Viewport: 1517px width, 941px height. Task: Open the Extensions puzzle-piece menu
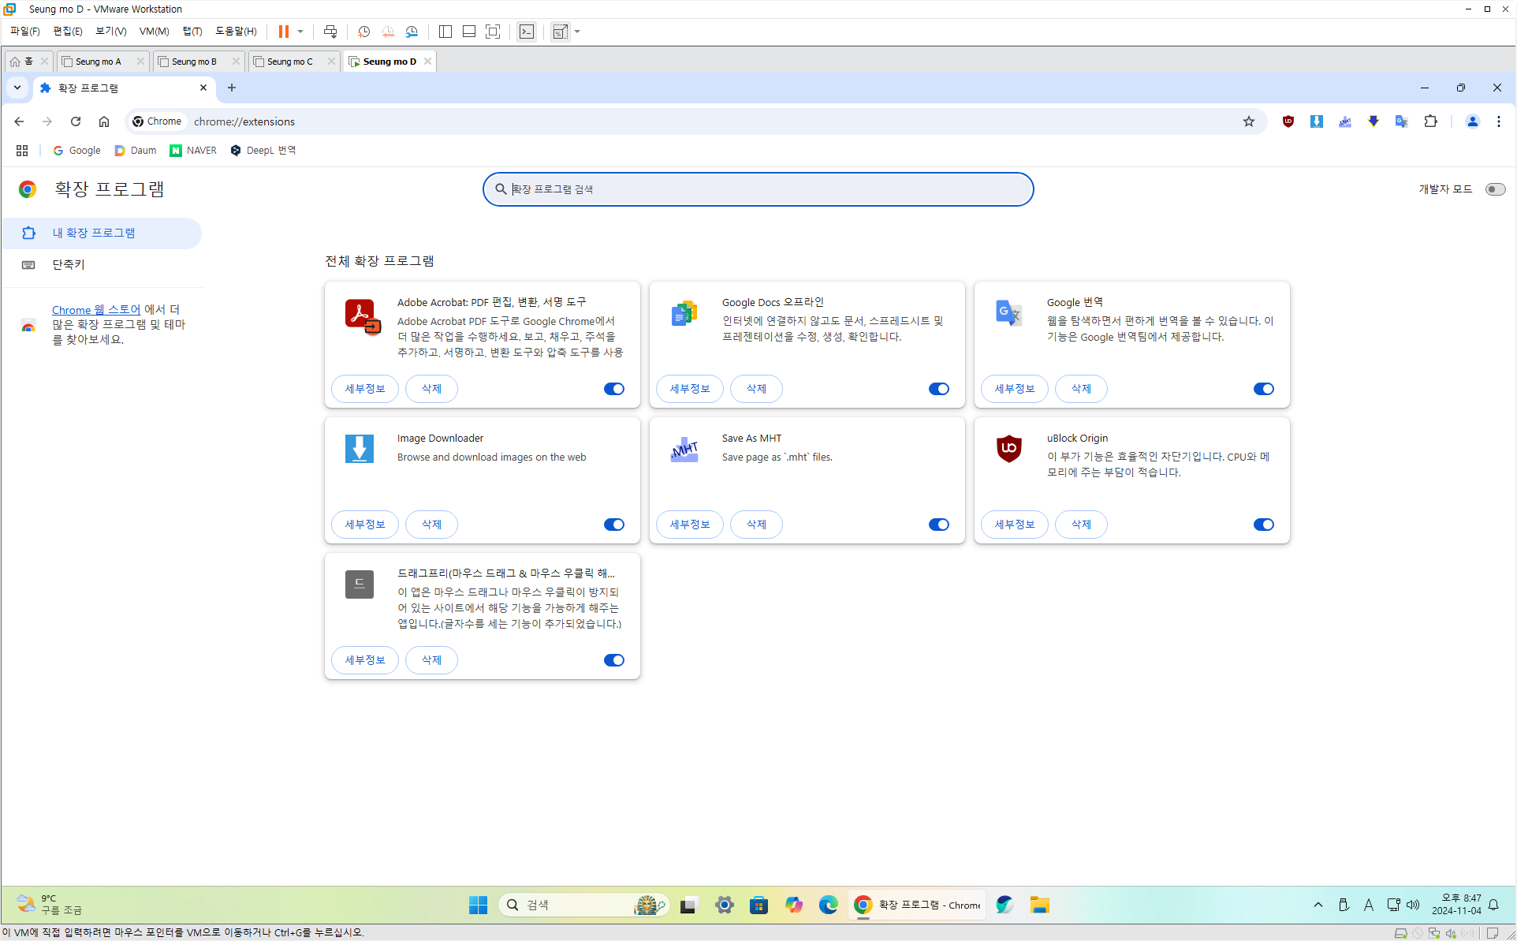coord(1430,121)
